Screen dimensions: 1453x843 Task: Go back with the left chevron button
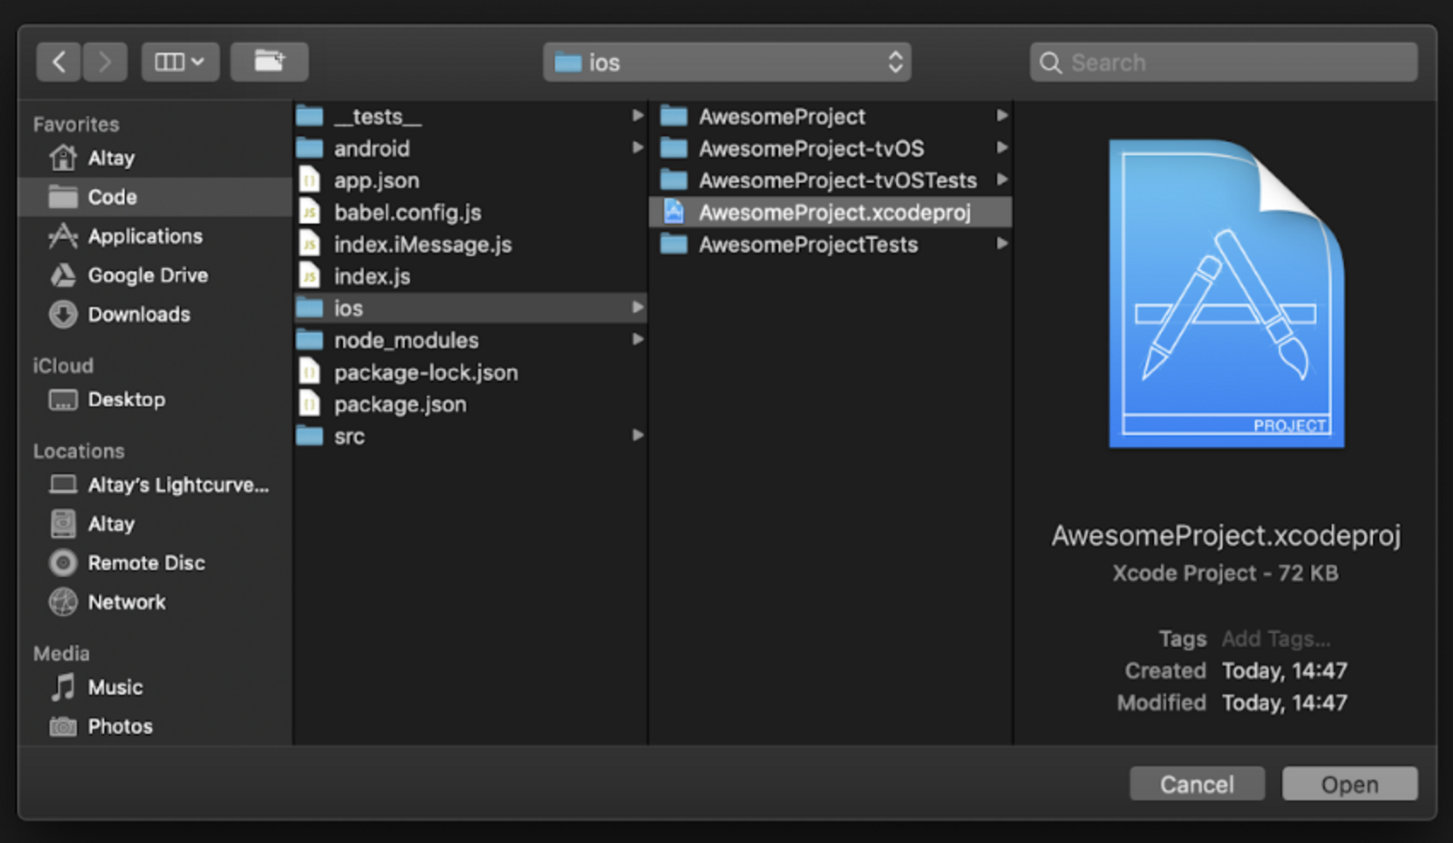click(x=59, y=62)
